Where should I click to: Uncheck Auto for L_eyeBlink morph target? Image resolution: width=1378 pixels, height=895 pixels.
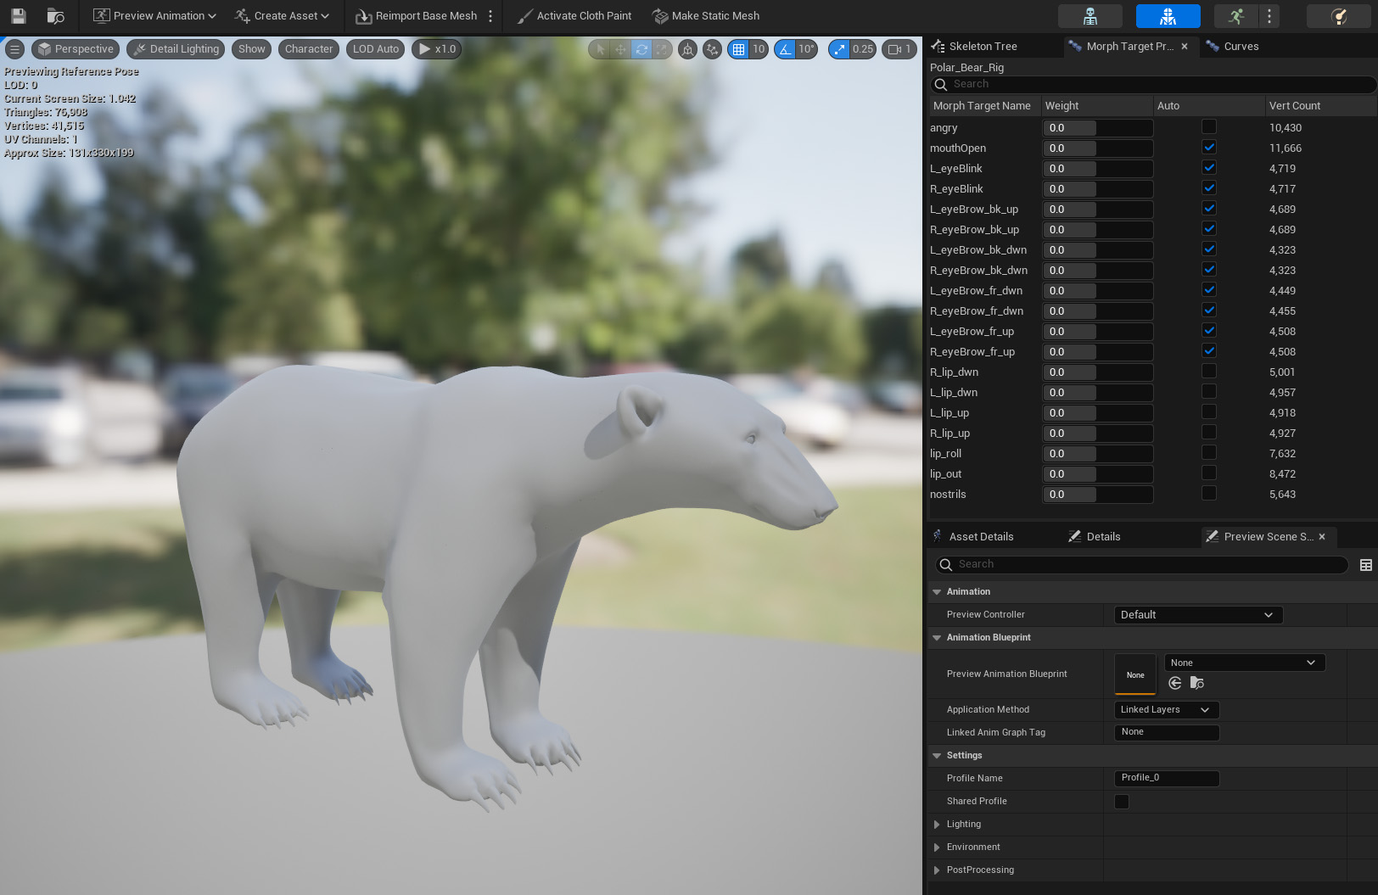(x=1209, y=168)
